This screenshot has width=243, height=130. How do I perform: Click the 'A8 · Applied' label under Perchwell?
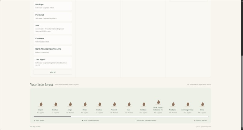(114, 113)
